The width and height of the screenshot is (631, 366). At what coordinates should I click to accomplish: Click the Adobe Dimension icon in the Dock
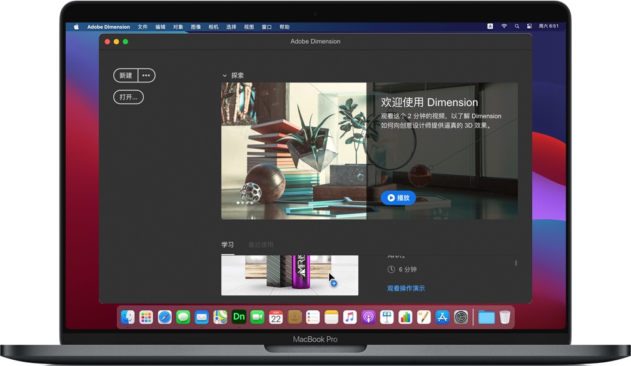[x=238, y=317]
